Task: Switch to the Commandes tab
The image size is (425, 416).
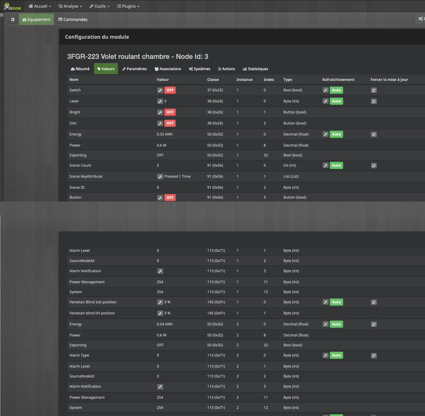Action: [73, 20]
